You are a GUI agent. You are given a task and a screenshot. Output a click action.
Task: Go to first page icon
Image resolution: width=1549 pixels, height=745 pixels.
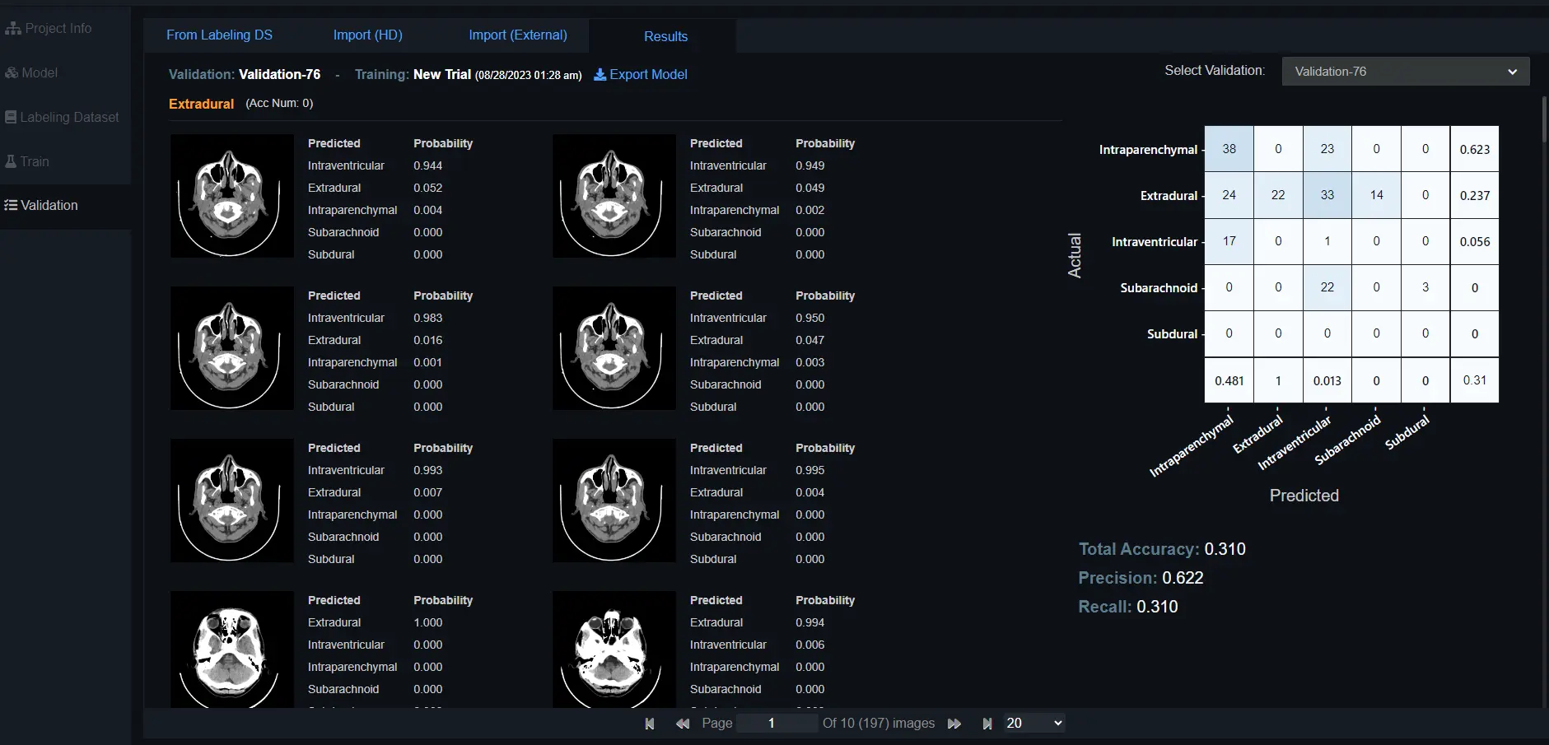(x=650, y=724)
